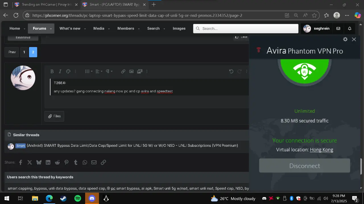Open the seghrein account menu
Image resolution: width=364 pixels, height=204 pixels.
pos(316,28)
